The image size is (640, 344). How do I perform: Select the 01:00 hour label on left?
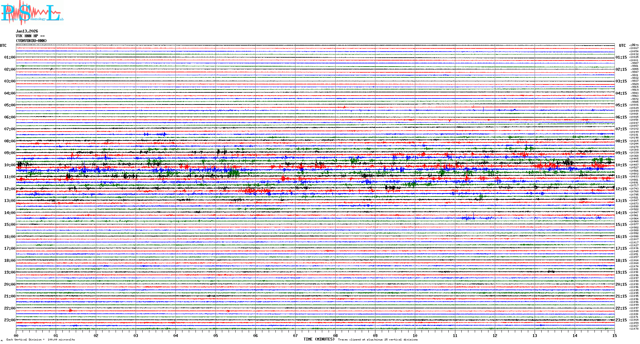(x=10, y=57)
